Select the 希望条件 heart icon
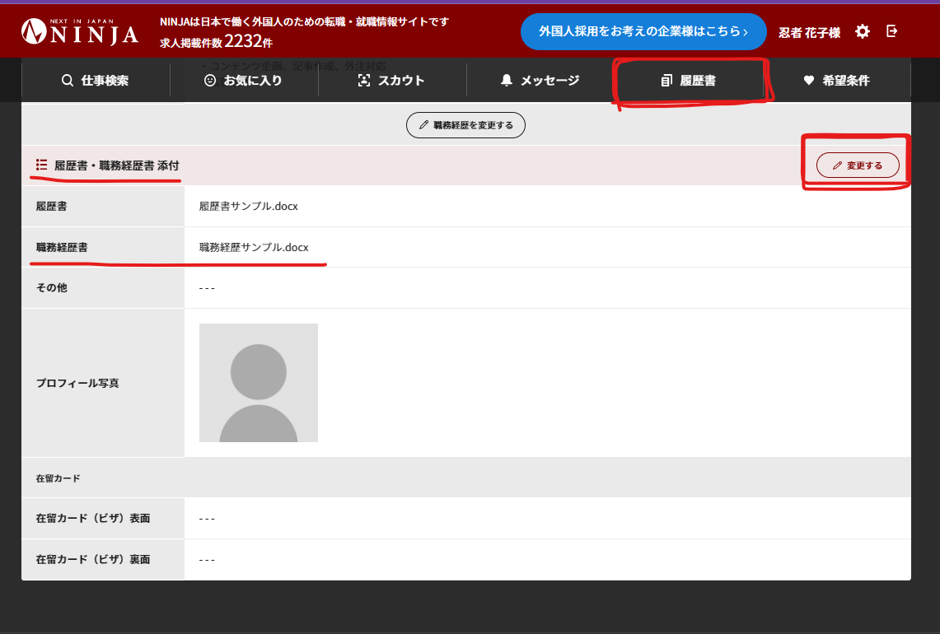Screen dimensions: 940x634 [x=807, y=80]
